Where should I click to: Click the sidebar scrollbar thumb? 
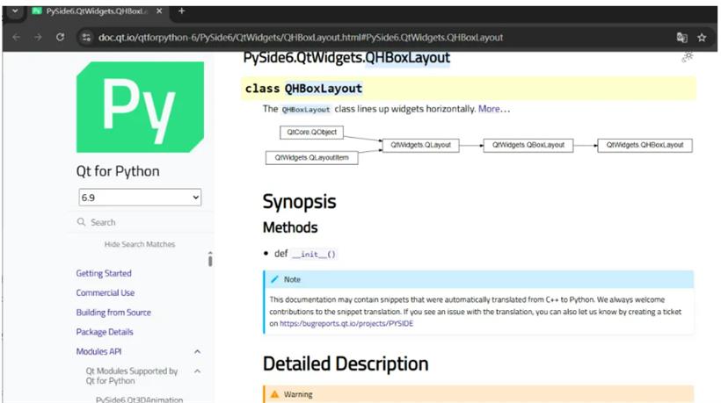coord(210,259)
